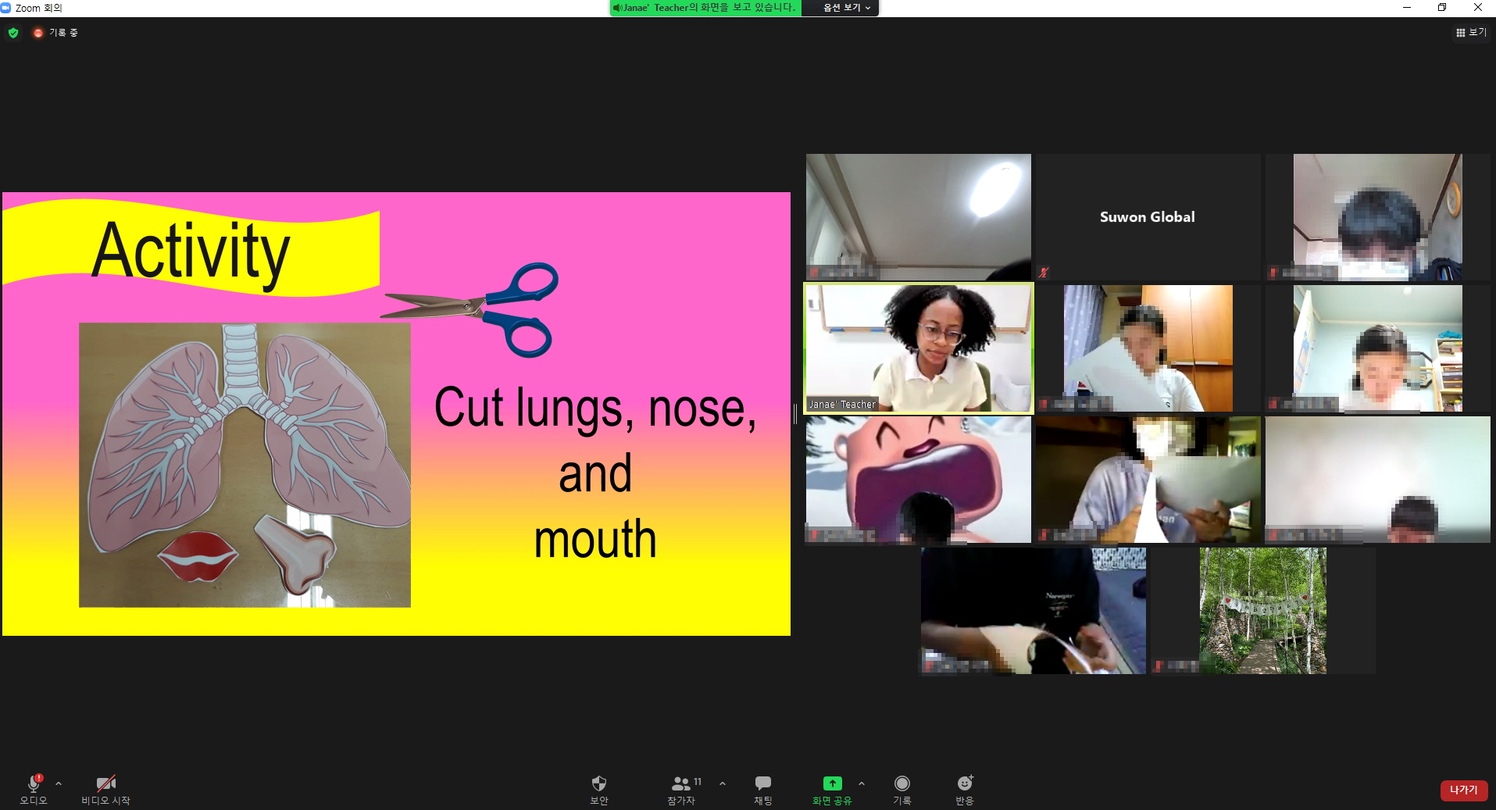Viewport: 1496px width, 810px height.
Task: Select Janae' Teacher video tile
Action: (919, 348)
